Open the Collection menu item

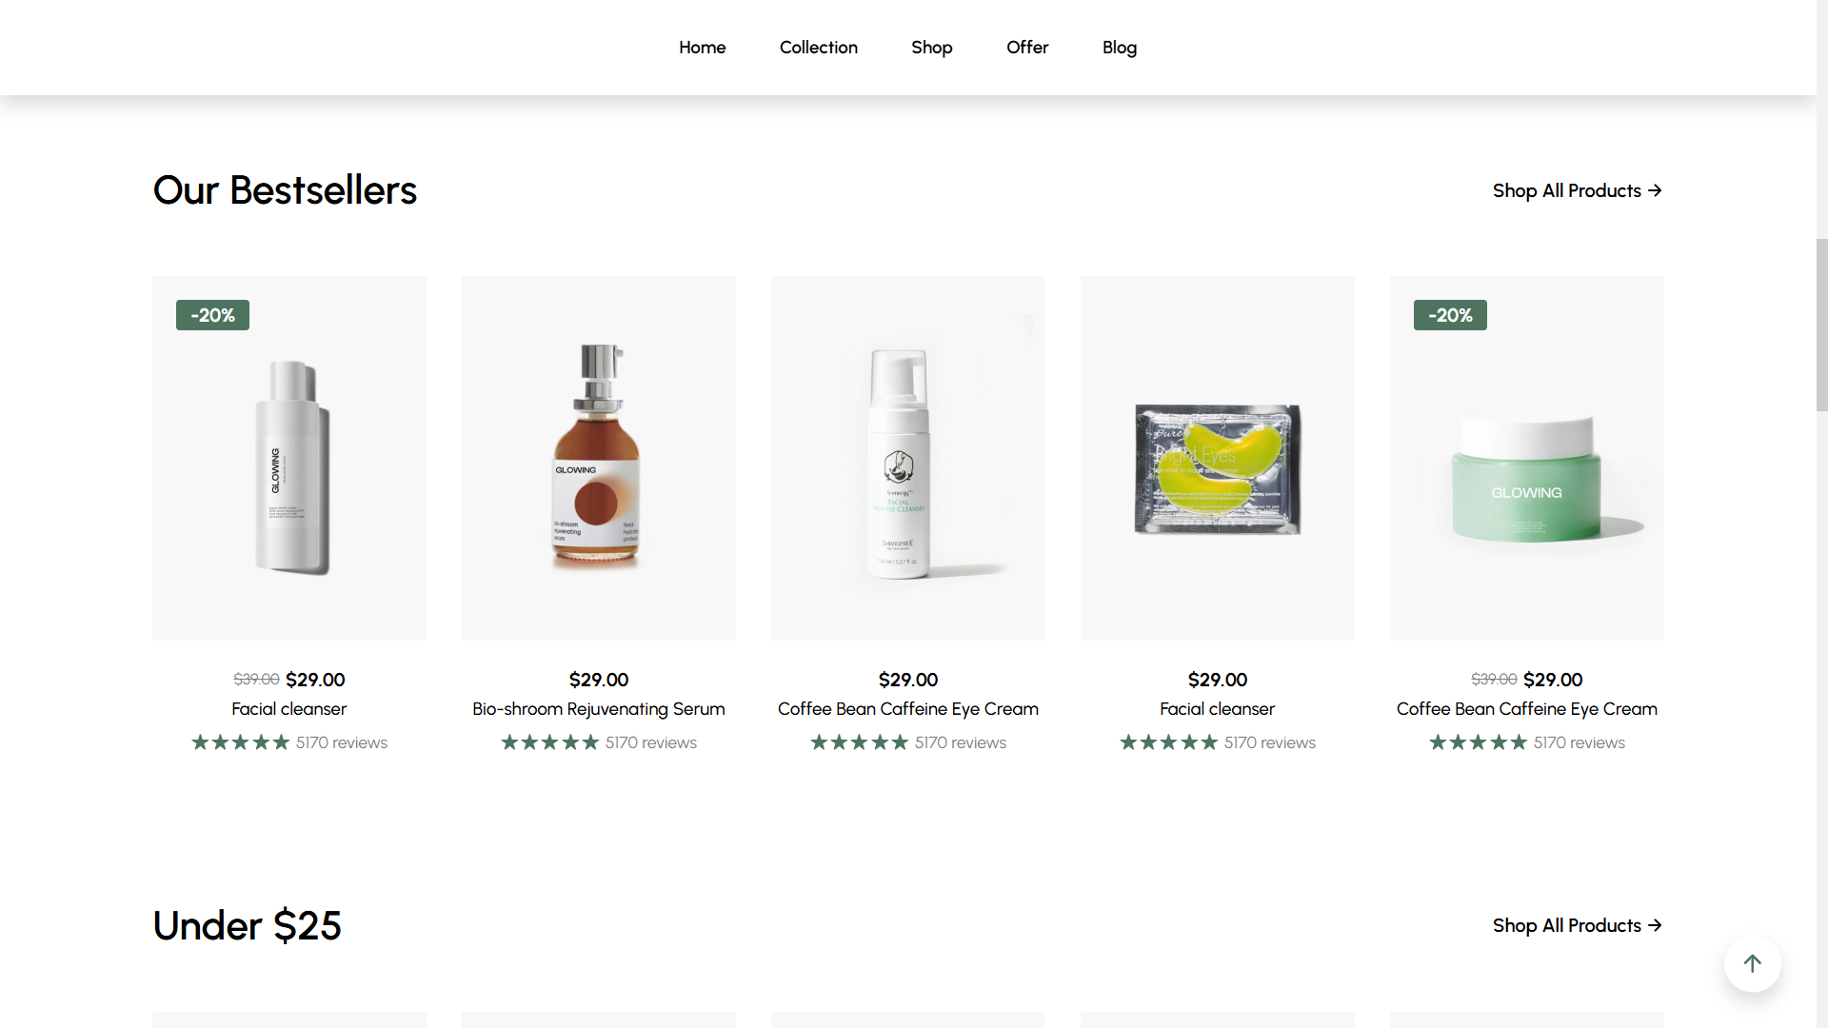818,48
